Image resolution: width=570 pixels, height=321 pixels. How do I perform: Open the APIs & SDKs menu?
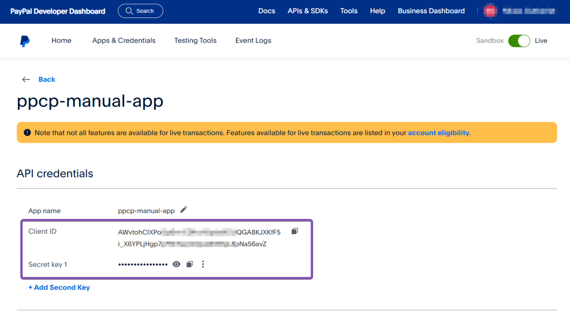(307, 11)
